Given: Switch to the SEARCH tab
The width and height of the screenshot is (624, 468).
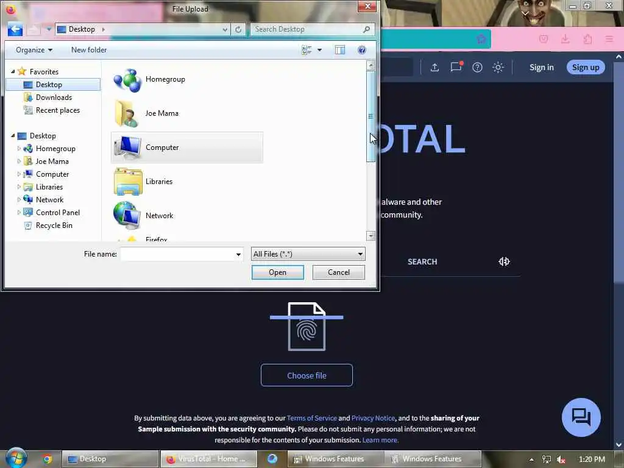Looking at the screenshot, I should click(x=422, y=261).
